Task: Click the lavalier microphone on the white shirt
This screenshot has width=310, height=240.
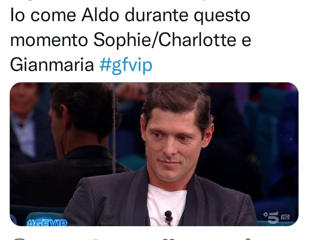Action: [x=169, y=218]
